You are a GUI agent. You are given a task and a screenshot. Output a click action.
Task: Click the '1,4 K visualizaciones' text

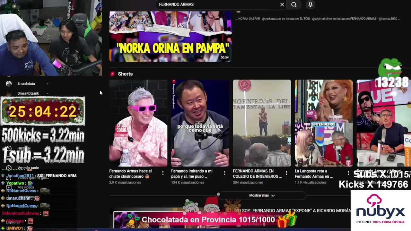point(310,183)
